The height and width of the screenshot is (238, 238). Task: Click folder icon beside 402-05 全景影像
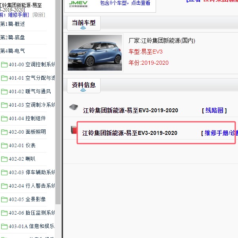(4, 200)
